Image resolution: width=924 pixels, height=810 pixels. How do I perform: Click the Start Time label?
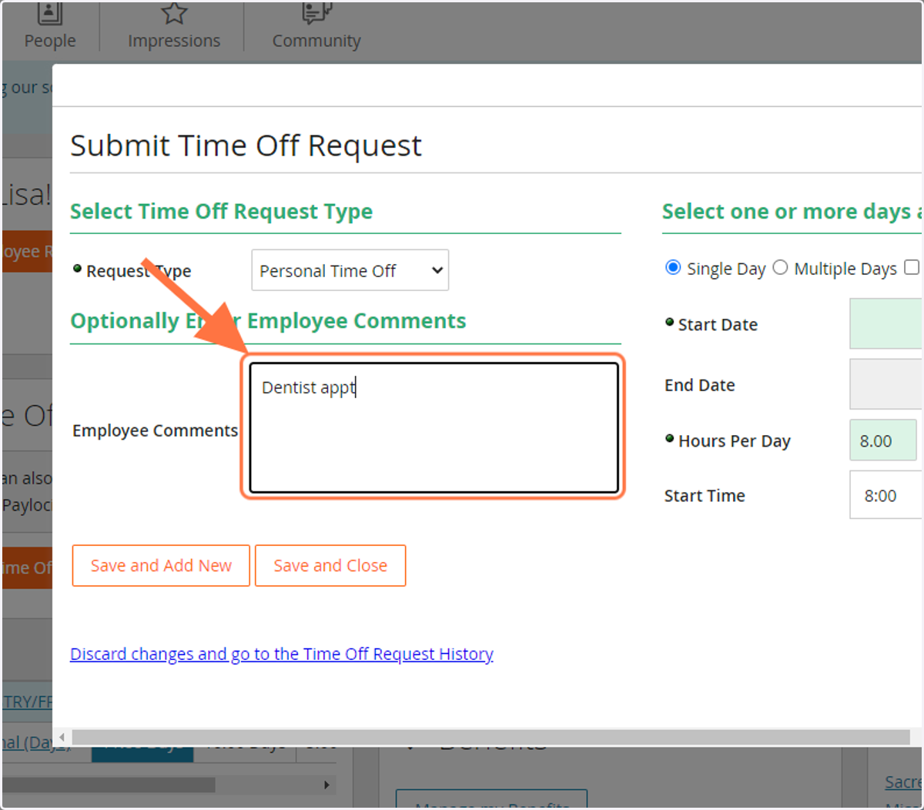705,496
